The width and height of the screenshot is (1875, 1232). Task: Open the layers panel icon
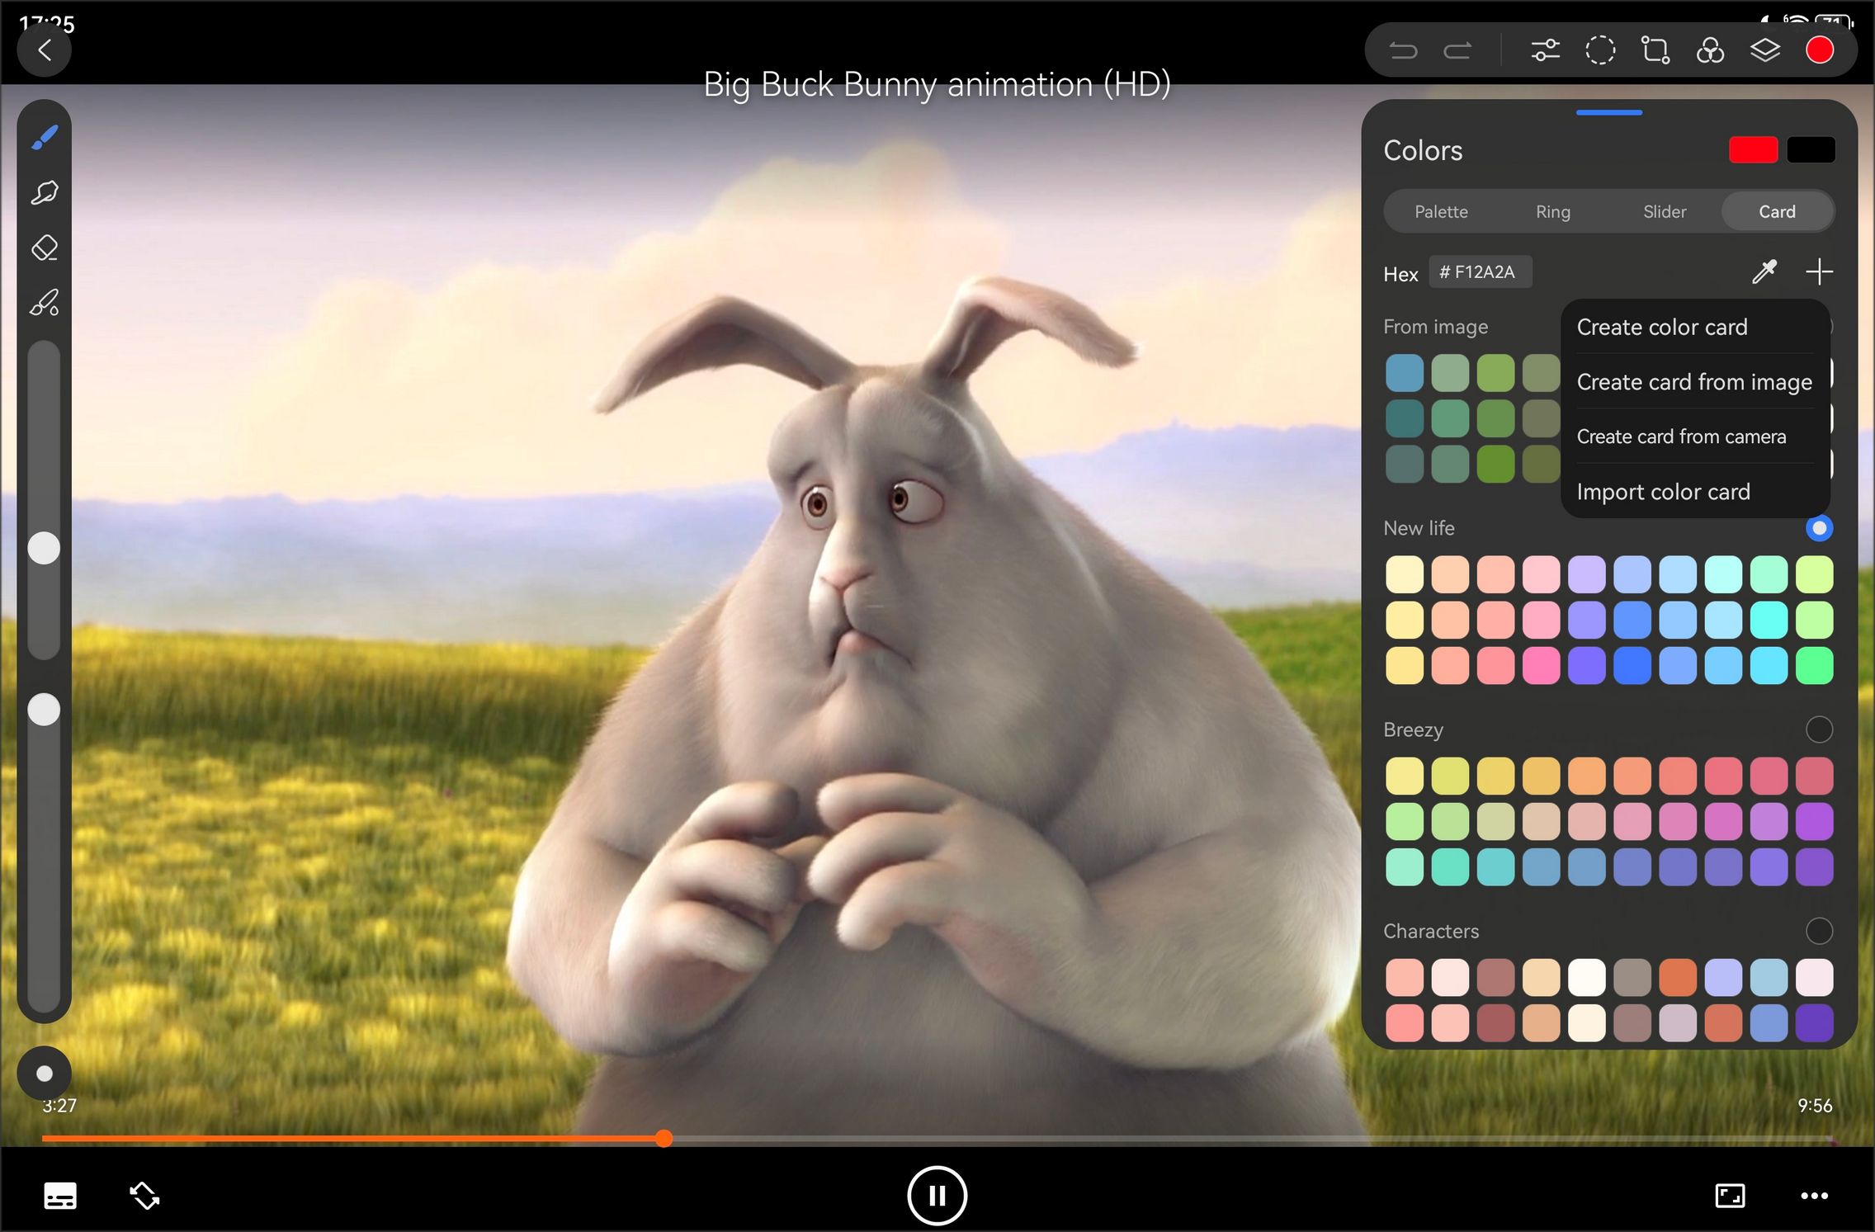pos(1764,50)
